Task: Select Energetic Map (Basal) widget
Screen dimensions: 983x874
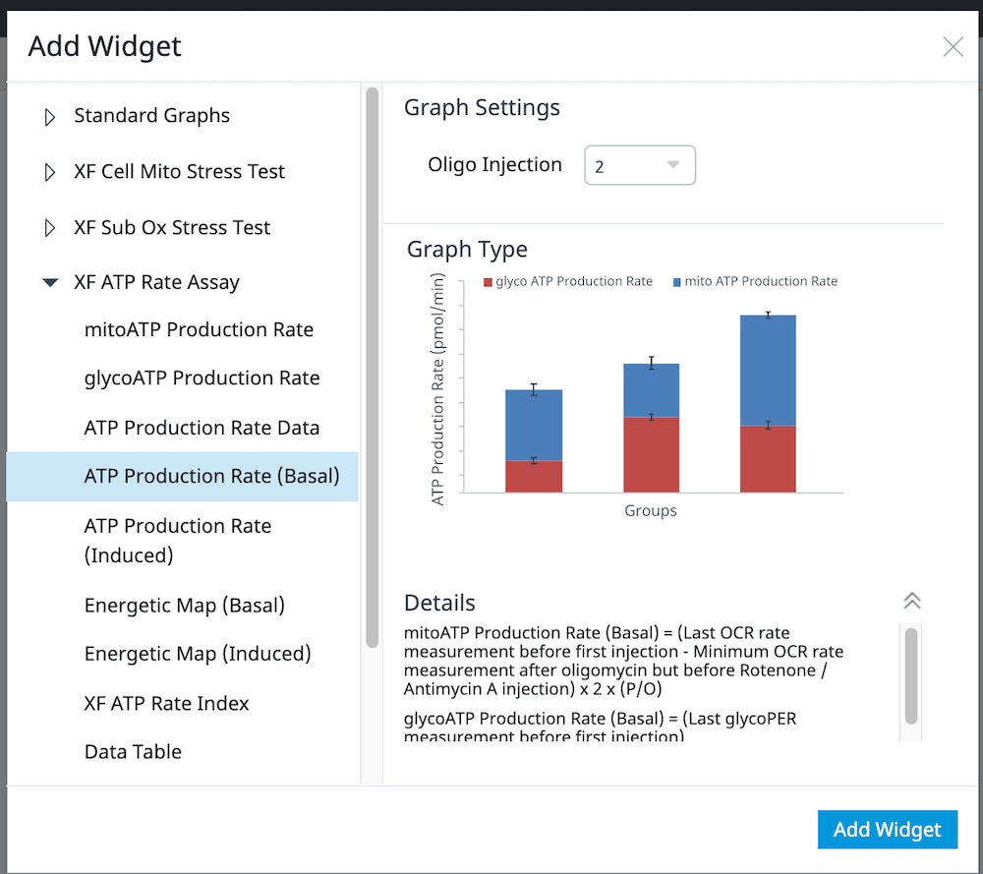Action: [185, 606]
